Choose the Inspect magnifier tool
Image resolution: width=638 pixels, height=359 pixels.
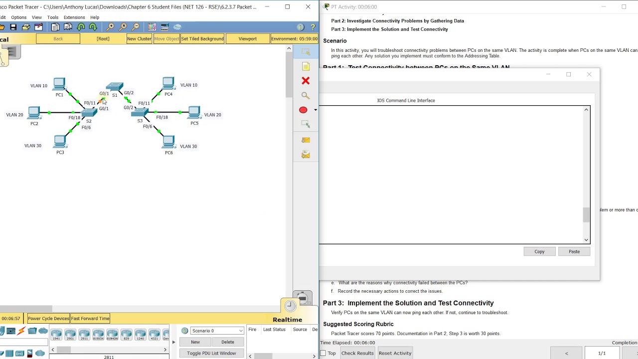(306, 95)
